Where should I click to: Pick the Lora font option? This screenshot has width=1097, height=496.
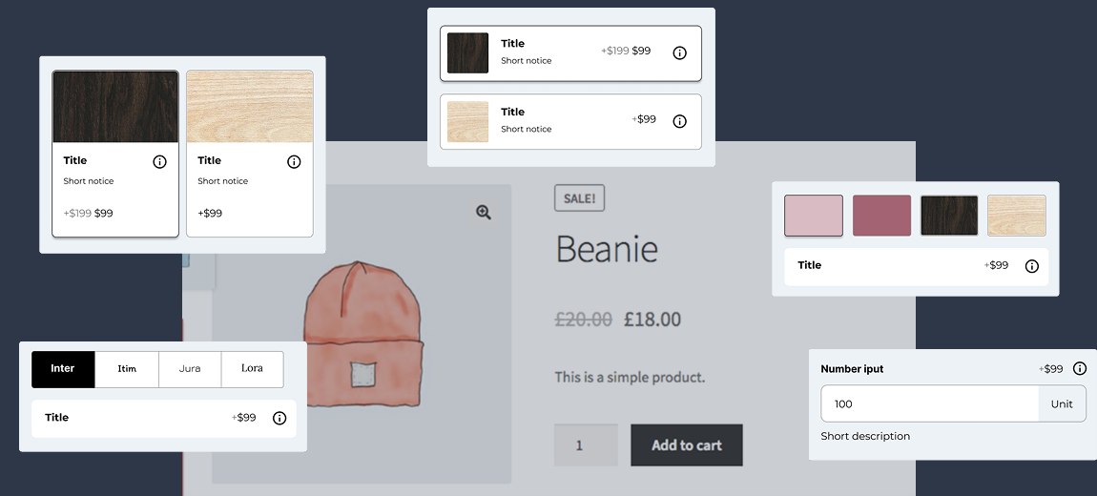point(252,369)
